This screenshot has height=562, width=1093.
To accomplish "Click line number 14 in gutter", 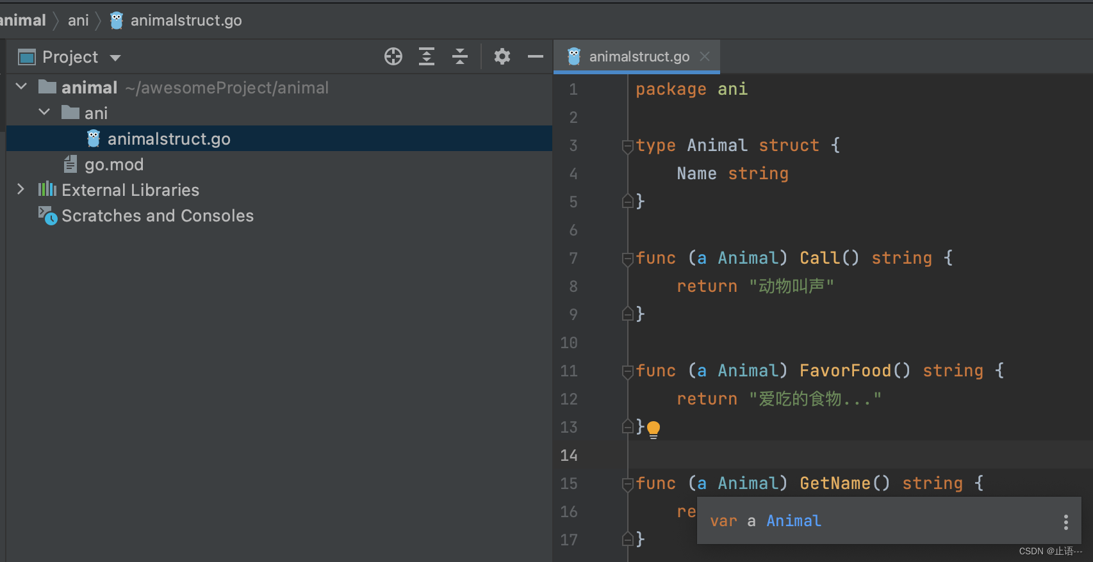I will [569, 455].
